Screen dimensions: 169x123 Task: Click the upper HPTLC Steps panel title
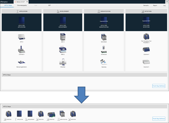click(x=7, y=75)
